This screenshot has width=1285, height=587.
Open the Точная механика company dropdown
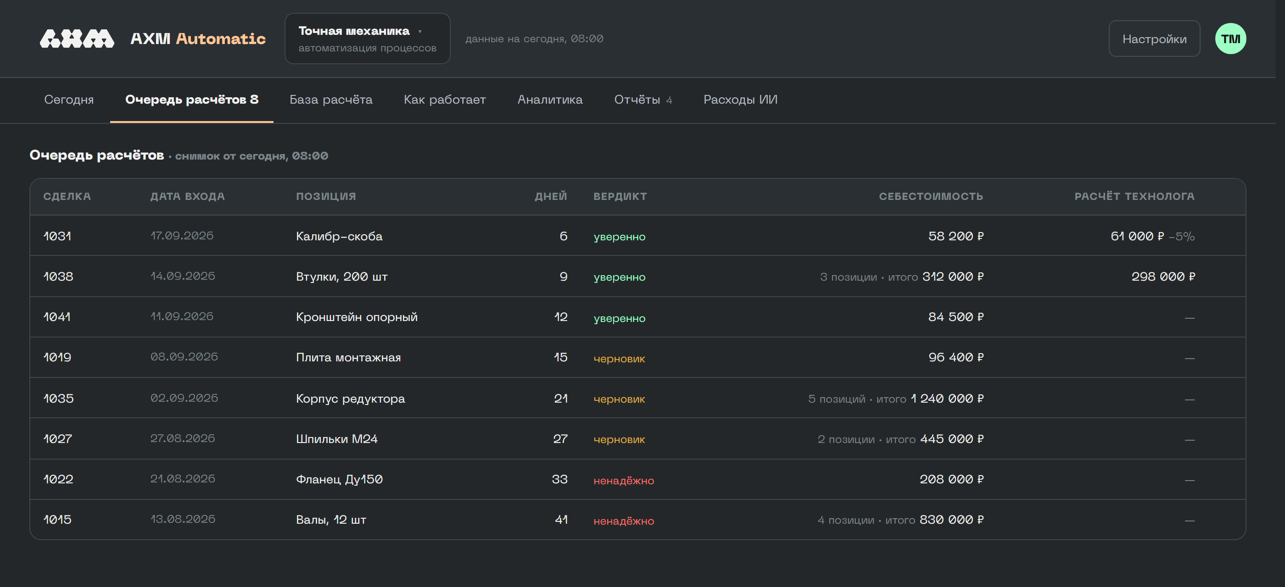(x=367, y=39)
